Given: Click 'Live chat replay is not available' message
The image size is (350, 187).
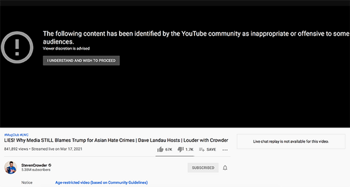Looking at the screenshot, I should 291,141.
